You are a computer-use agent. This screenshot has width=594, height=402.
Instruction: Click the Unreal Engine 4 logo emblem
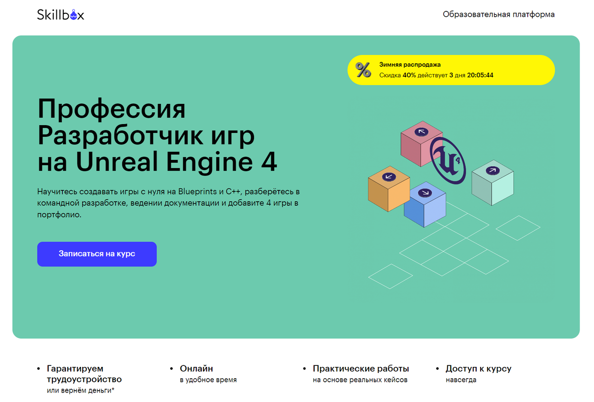click(x=448, y=160)
